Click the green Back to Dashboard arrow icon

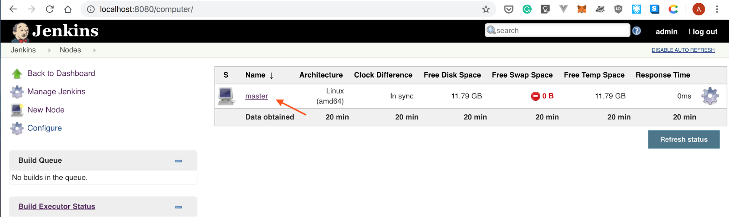[x=17, y=74]
